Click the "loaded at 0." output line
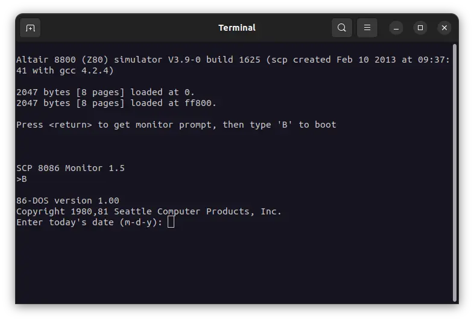 click(106, 92)
